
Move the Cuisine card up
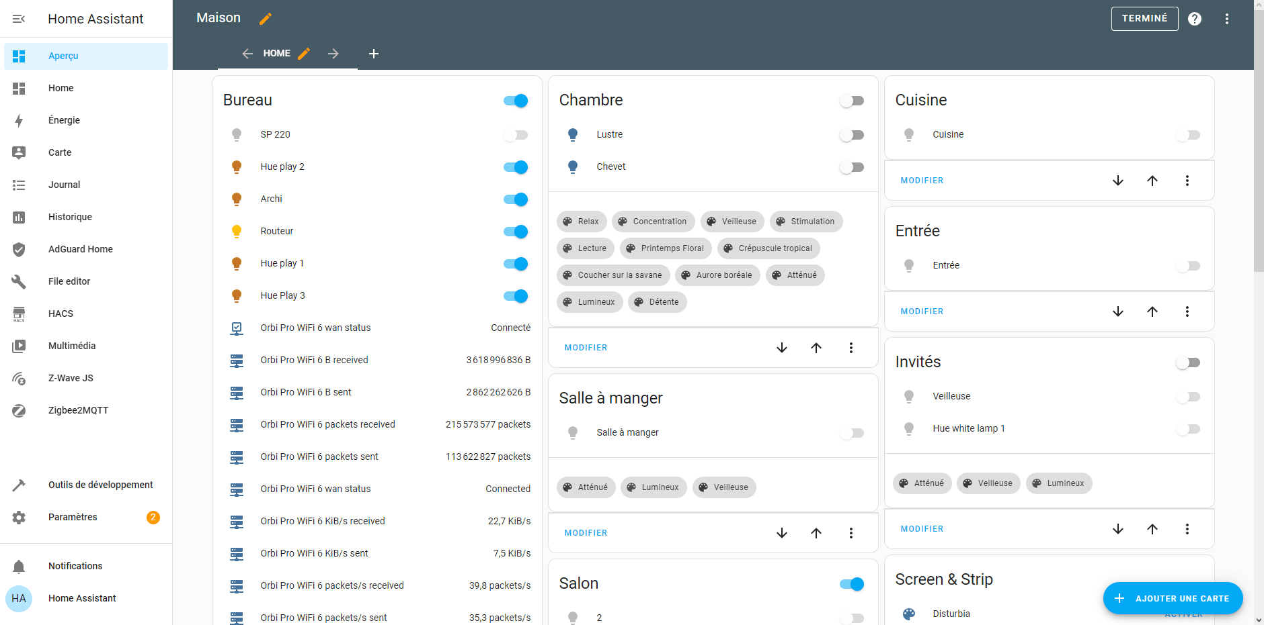[1152, 181]
